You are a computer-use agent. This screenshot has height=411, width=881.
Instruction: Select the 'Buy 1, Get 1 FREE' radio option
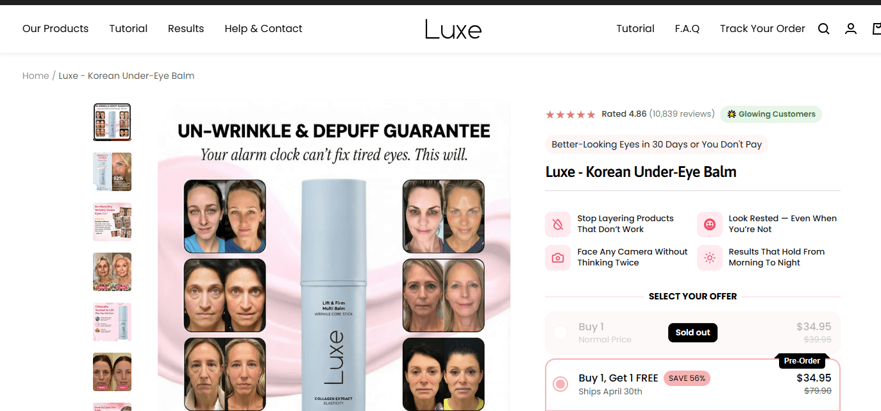tap(560, 384)
